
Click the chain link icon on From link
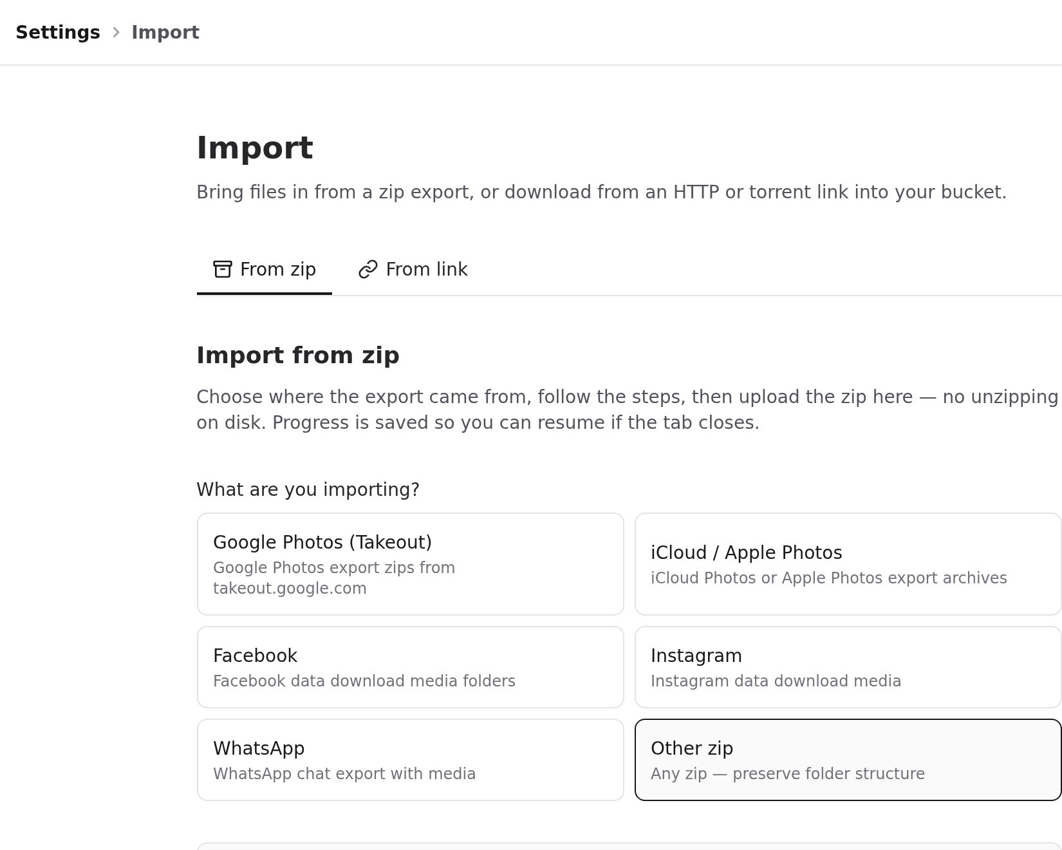368,269
